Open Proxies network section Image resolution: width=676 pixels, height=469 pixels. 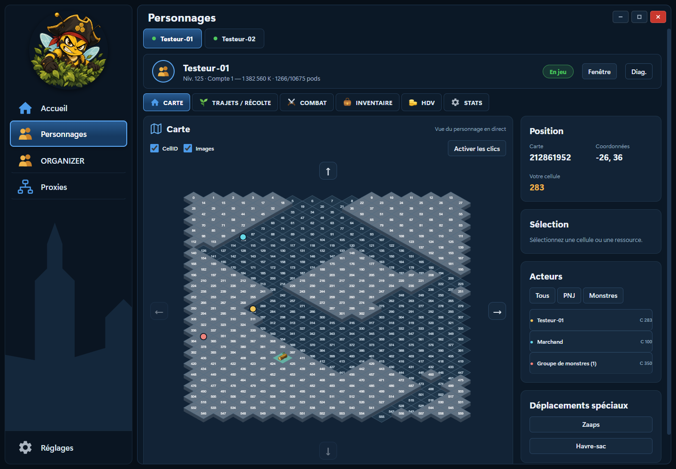(x=69, y=187)
